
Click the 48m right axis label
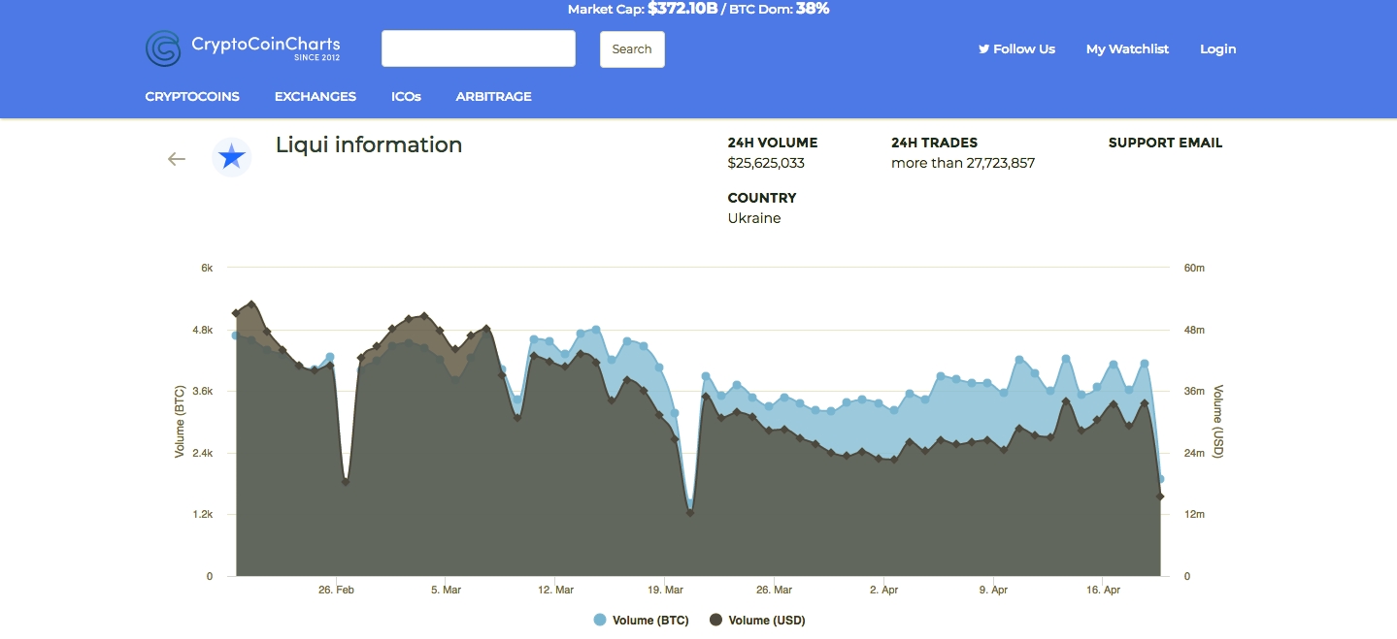[1194, 330]
